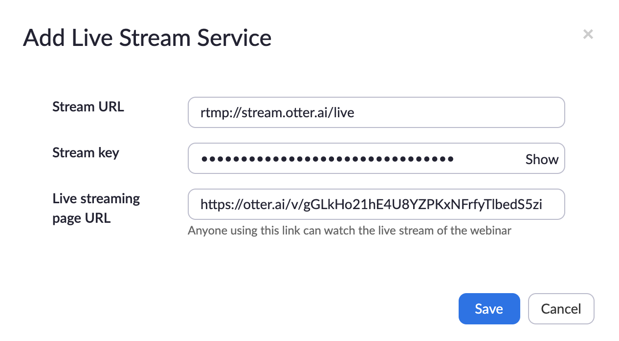This screenshot has width=619, height=341.
Task: Click the Stream URL label
Action: 88,107
